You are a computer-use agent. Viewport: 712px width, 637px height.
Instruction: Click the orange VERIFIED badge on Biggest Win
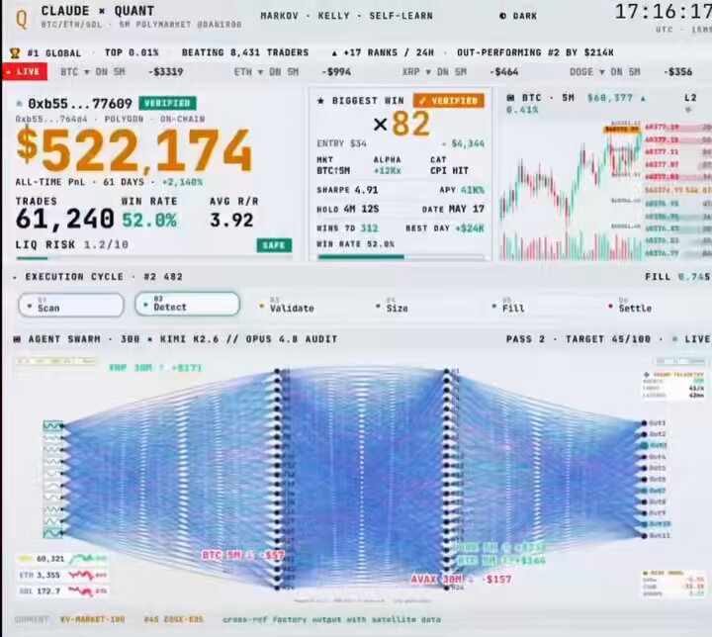click(x=449, y=101)
